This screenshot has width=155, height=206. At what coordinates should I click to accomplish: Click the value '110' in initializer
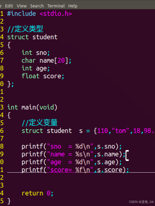pos(103,131)
